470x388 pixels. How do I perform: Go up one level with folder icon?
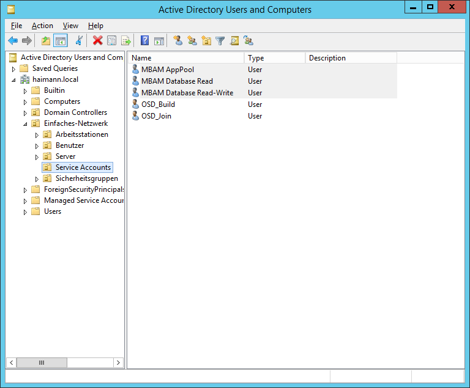point(46,40)
